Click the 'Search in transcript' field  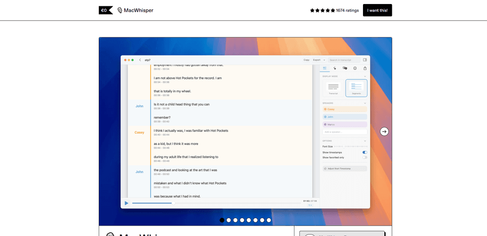[344, 60]
